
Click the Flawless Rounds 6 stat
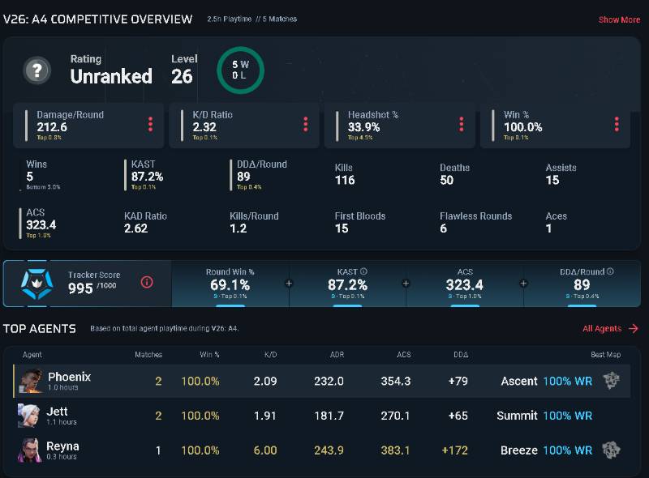[476, 223]
